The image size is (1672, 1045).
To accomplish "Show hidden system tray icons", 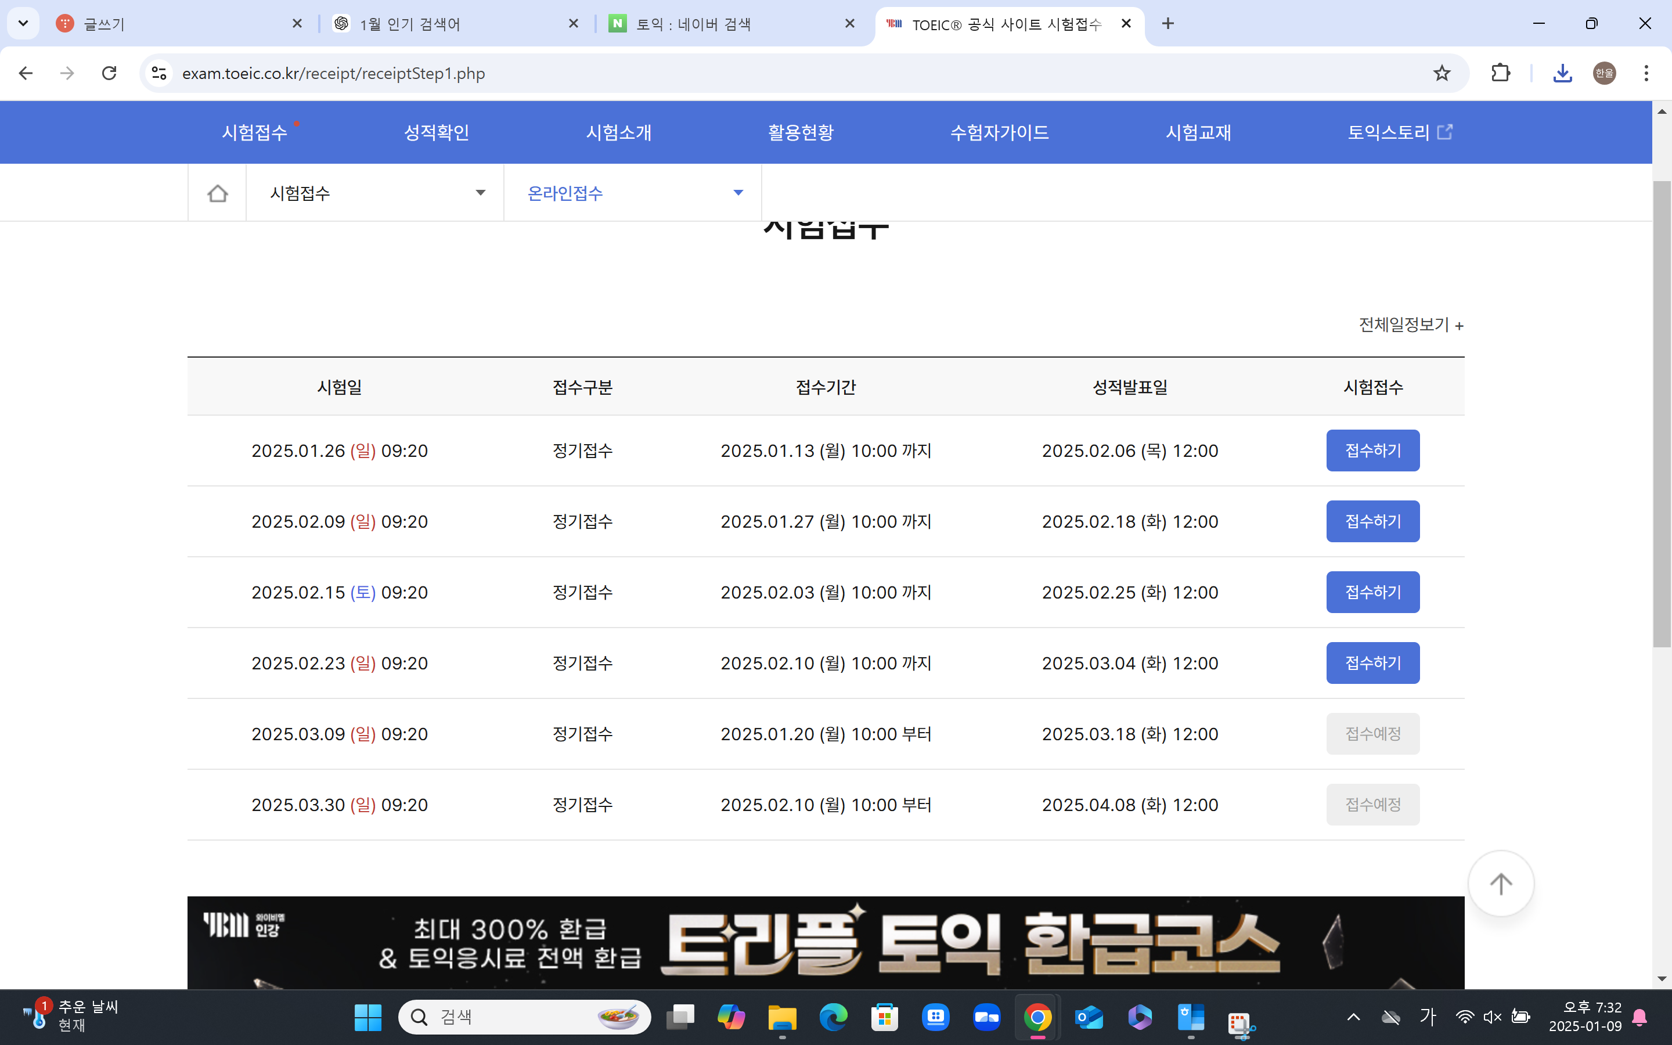I will point(1353,1017).
